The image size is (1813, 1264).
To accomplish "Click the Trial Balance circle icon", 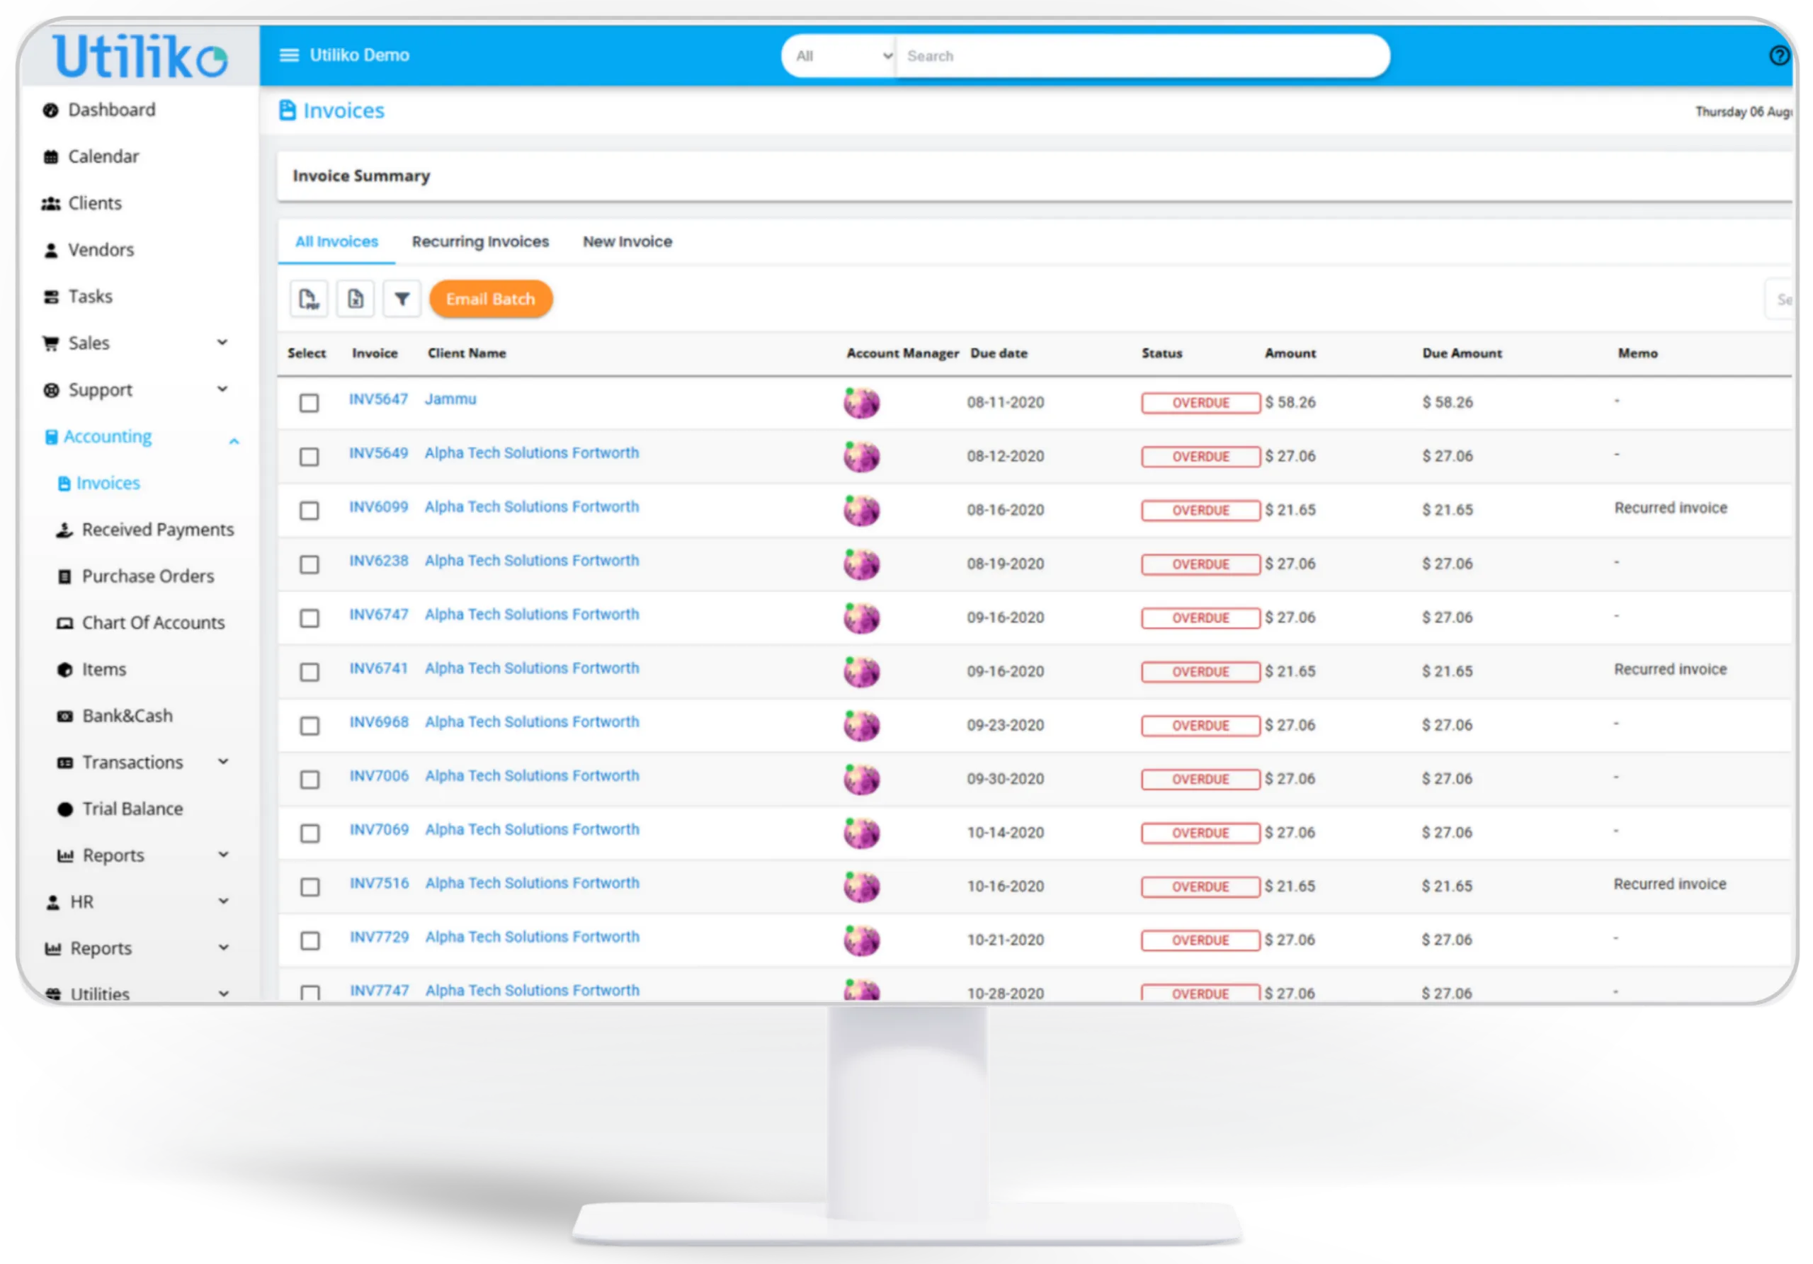I will point(64,809).
